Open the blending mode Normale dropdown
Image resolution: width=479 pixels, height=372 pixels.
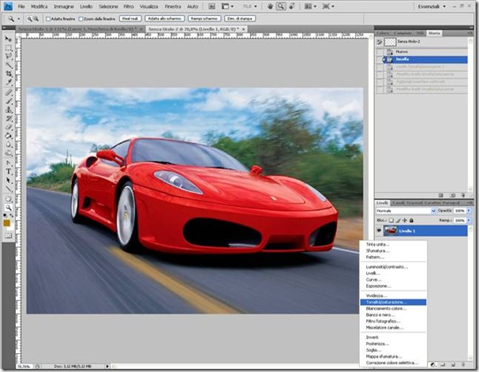(x=406, y=211)
